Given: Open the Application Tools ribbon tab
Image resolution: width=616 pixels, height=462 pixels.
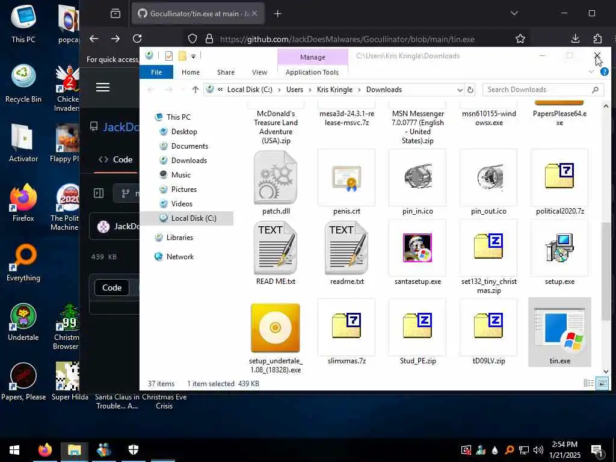Looking at the screenshot, I should (312, 72).
